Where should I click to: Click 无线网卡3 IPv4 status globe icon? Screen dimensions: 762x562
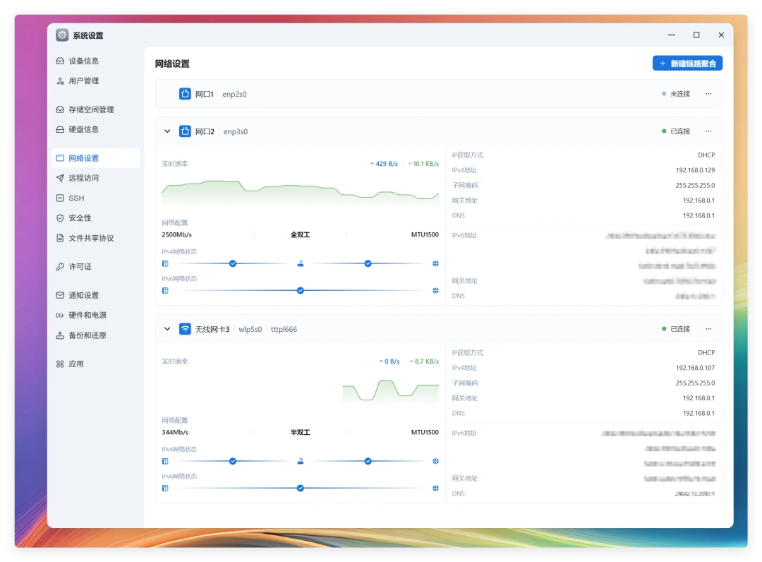coord(435,461)
